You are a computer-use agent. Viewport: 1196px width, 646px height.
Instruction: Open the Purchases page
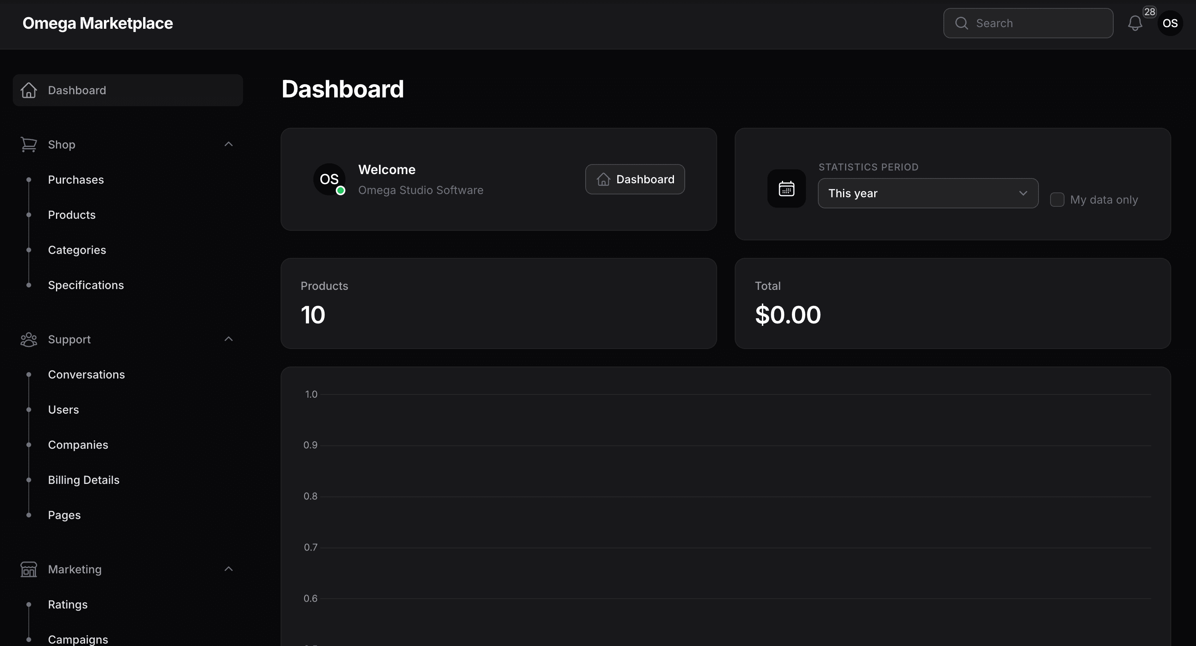[x=76, y=180]
